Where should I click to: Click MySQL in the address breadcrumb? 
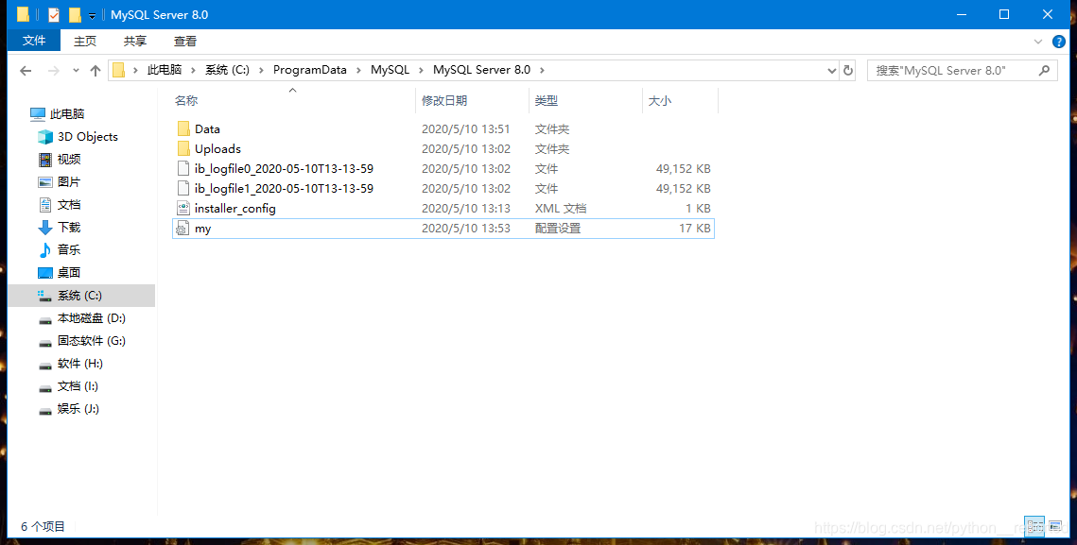(391, 70)
